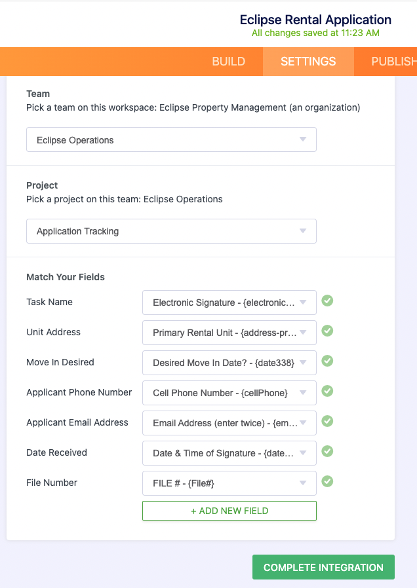Open the Primary Rental Unit mapping dropdown

pos(229,333)
